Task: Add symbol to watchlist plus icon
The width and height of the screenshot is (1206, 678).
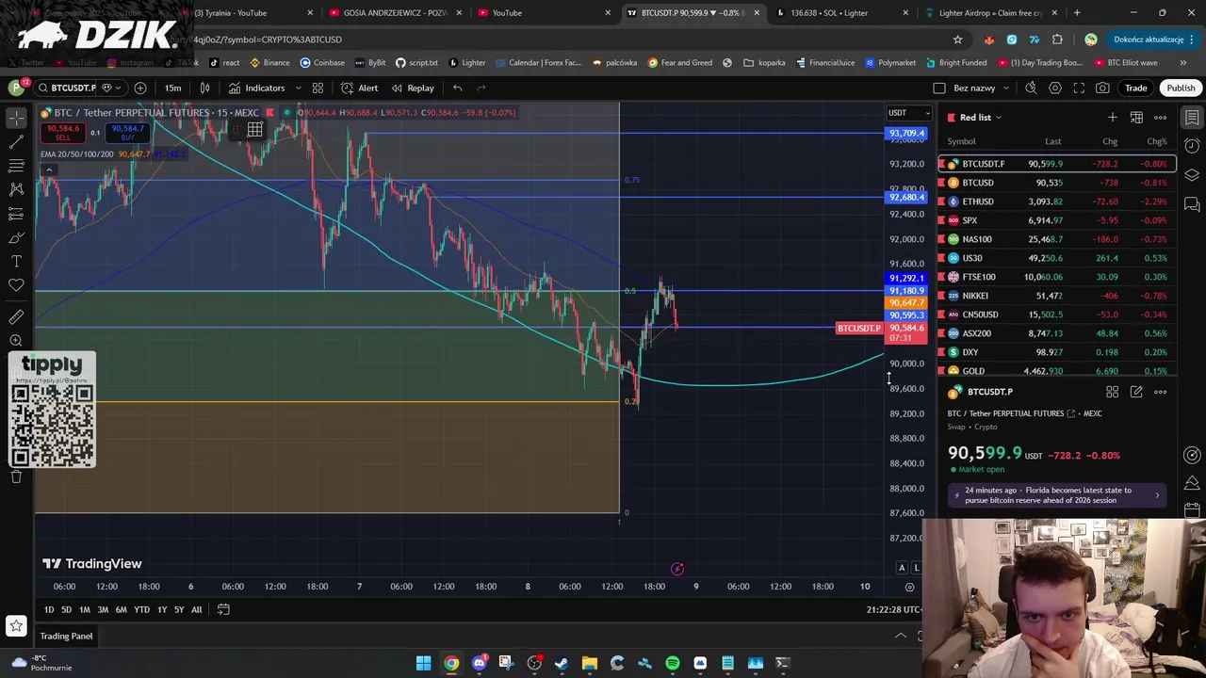Action: coord(1113,117)
